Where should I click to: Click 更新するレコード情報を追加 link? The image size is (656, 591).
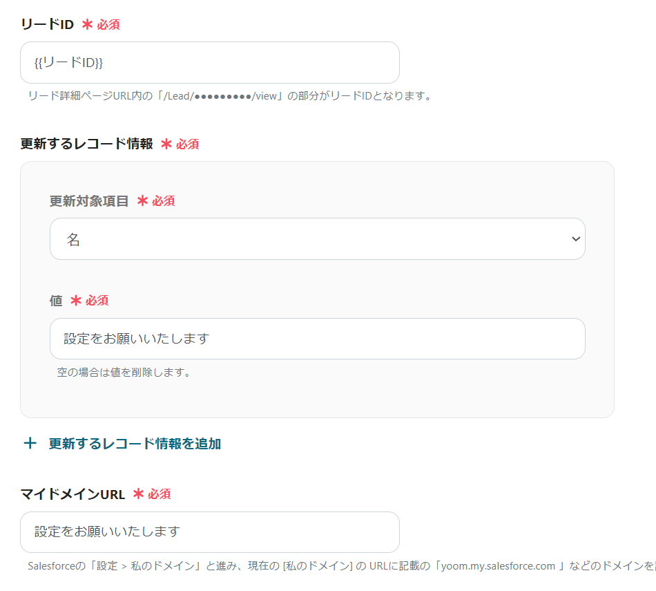coord(135,444)
